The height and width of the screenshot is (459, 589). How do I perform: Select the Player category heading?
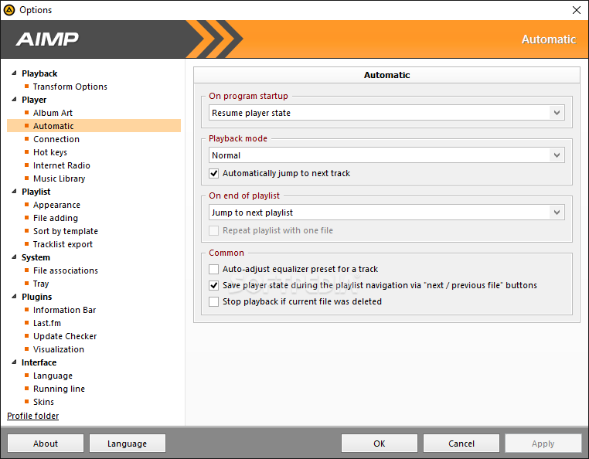coord(34,100)
